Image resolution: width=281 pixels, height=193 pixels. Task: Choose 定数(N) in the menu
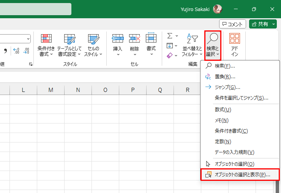coord(240,142)
